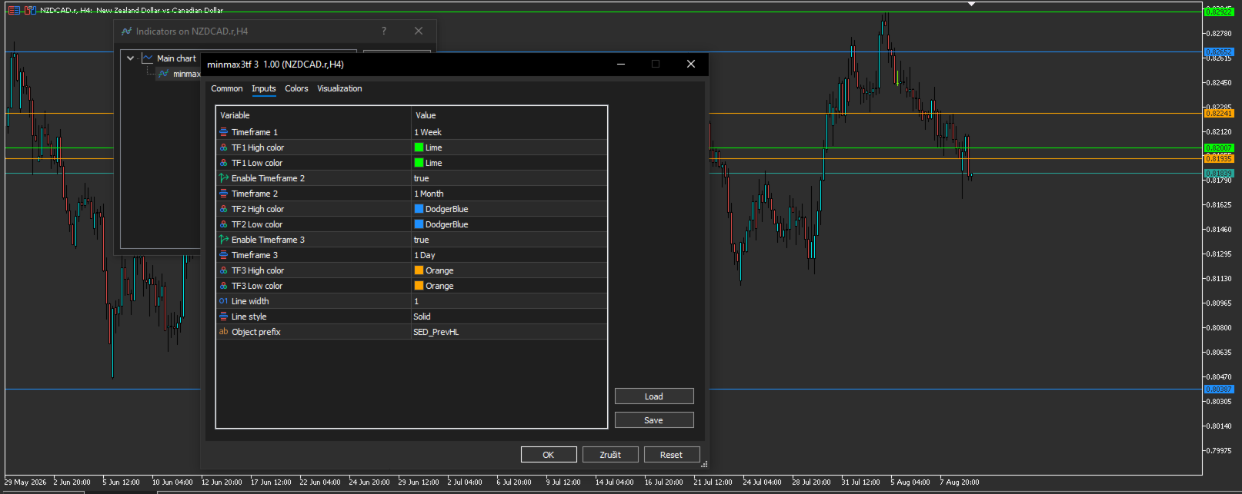The width and height of the screenshot is (1242, 494).
Task: Click the TF3 Low color row icon
Action: pyautogui.click(x=224, y=286)
